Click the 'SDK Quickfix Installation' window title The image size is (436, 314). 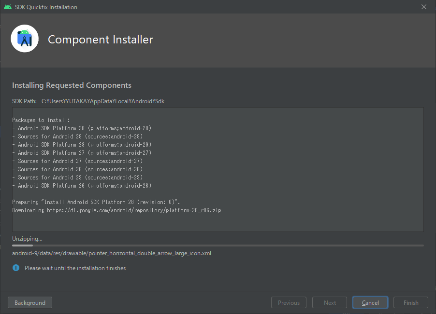(46, 7)
